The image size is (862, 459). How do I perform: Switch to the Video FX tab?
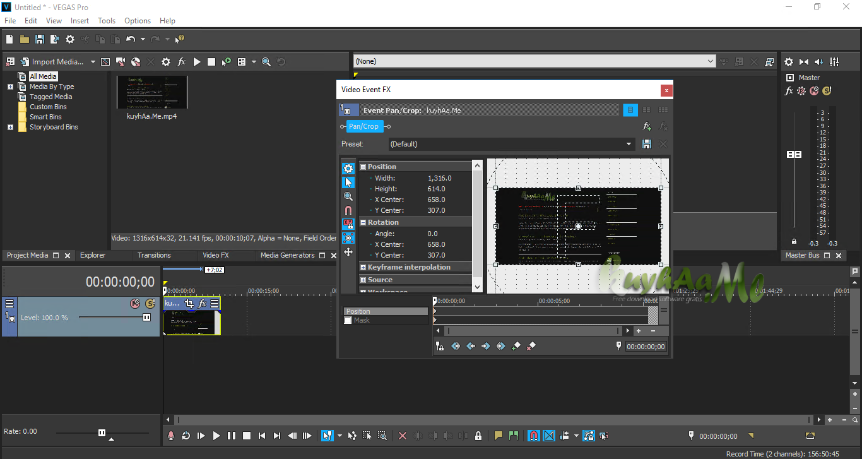pos(216,255)
